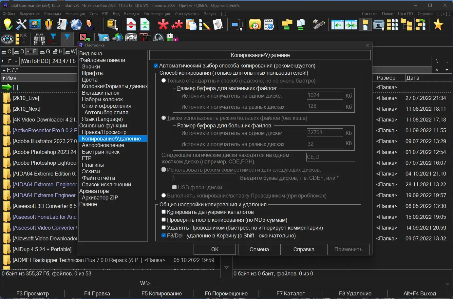Click the archive cabinet pack icon
Image resolution: width=453 pixels, height=299 pixels.
click(x=112, y=25)
